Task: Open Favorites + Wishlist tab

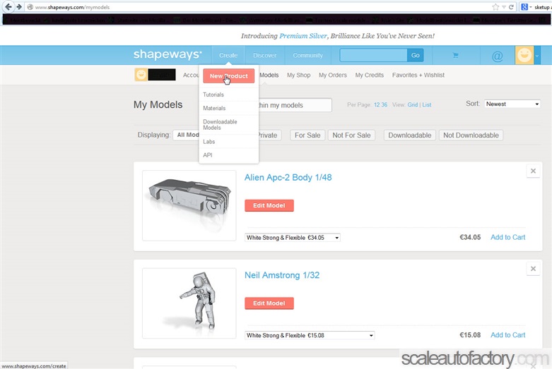Action: pyautogui.click(x=418, y=75)
